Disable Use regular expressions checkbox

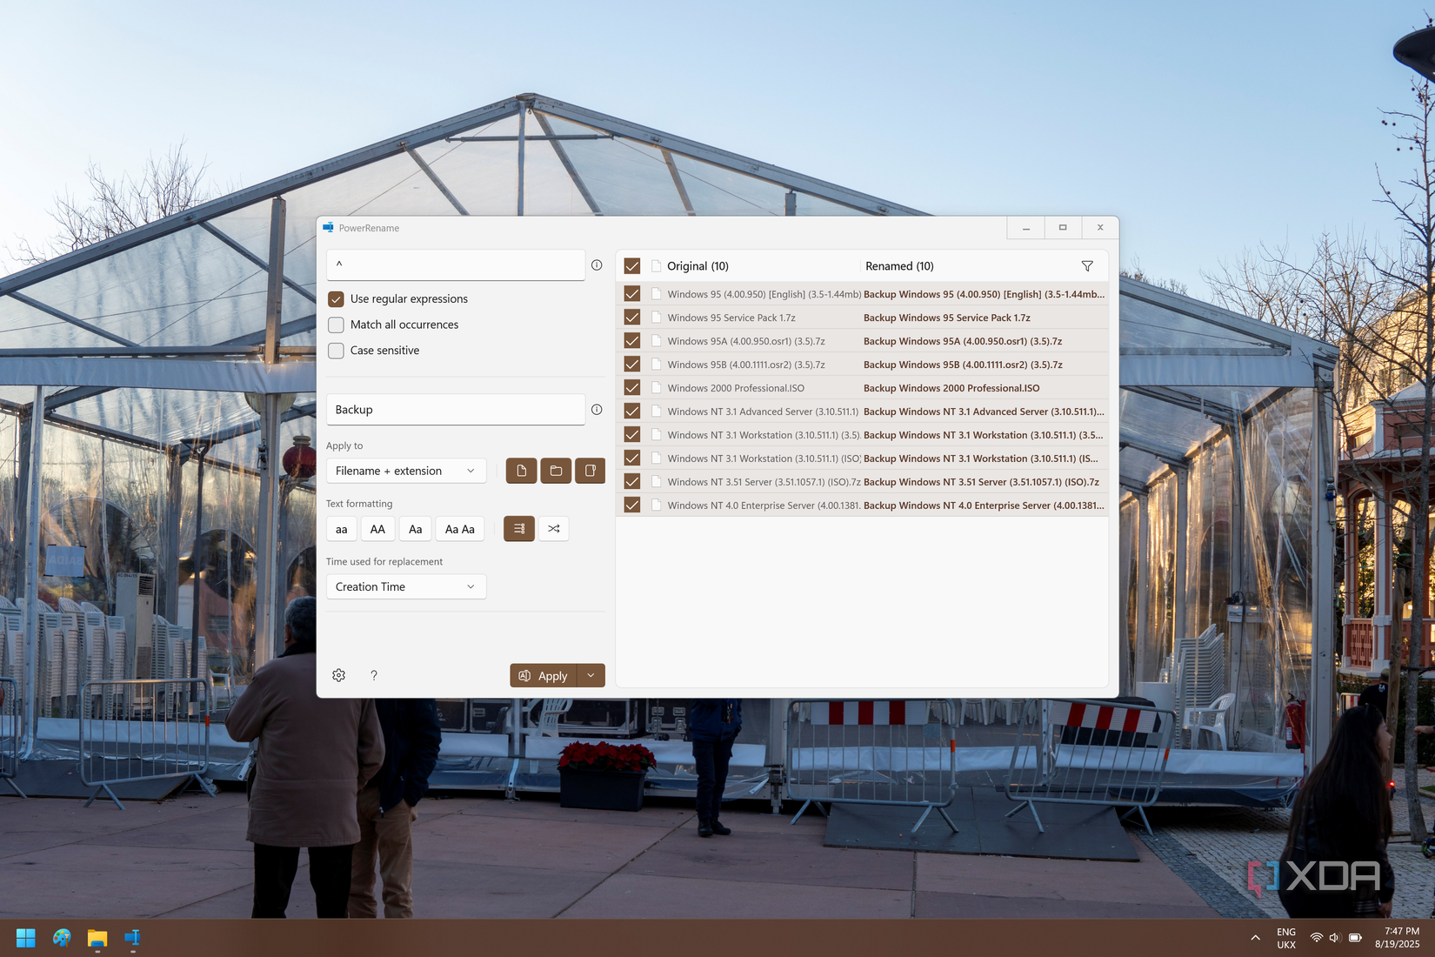tap(336, 299)
